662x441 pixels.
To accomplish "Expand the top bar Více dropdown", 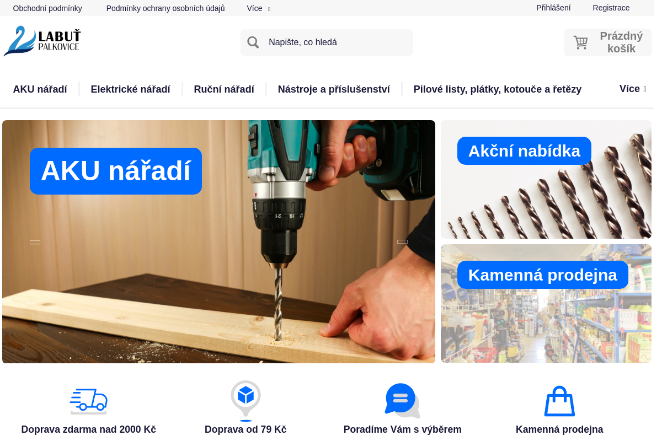I will (258, 8).
